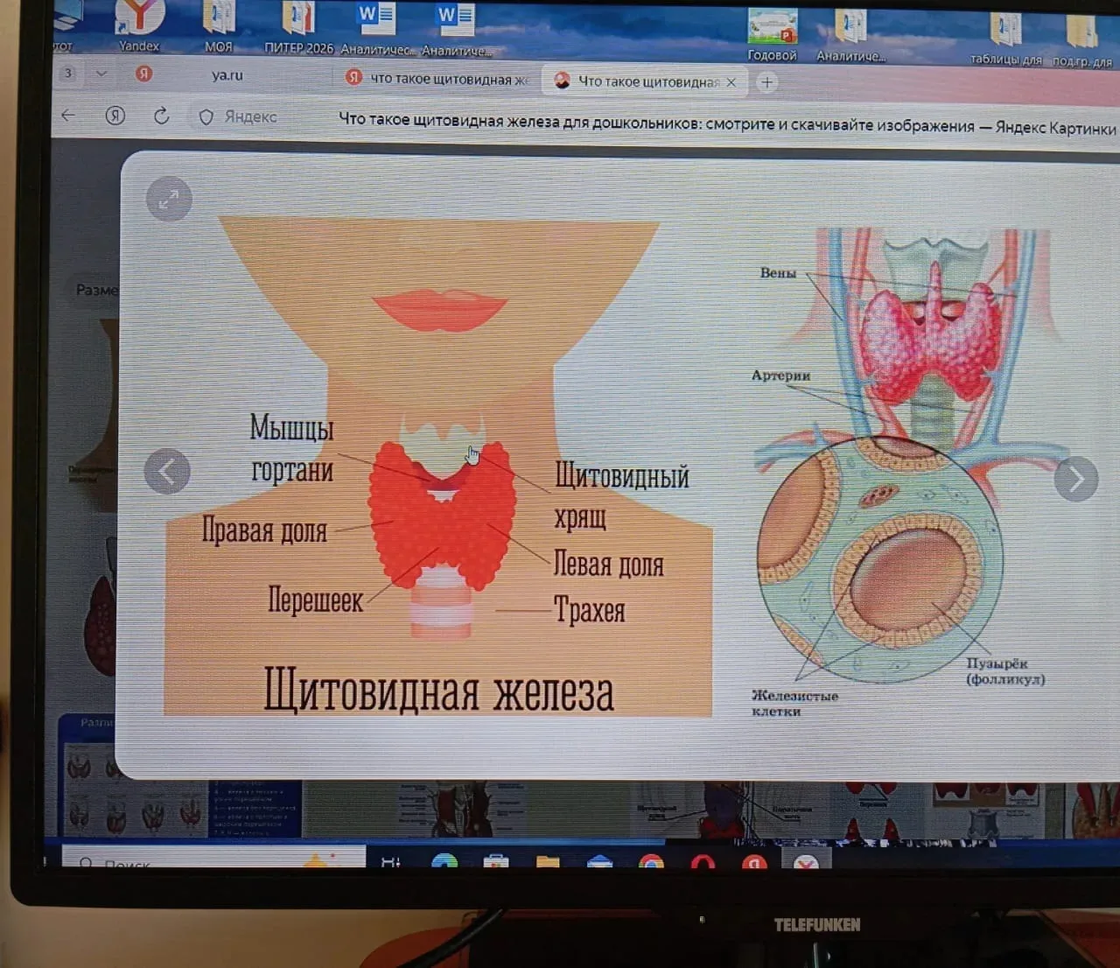Switch to the ya.ru tab
Viewport: 1120px width, 968px height.
(x=227, y=75)
